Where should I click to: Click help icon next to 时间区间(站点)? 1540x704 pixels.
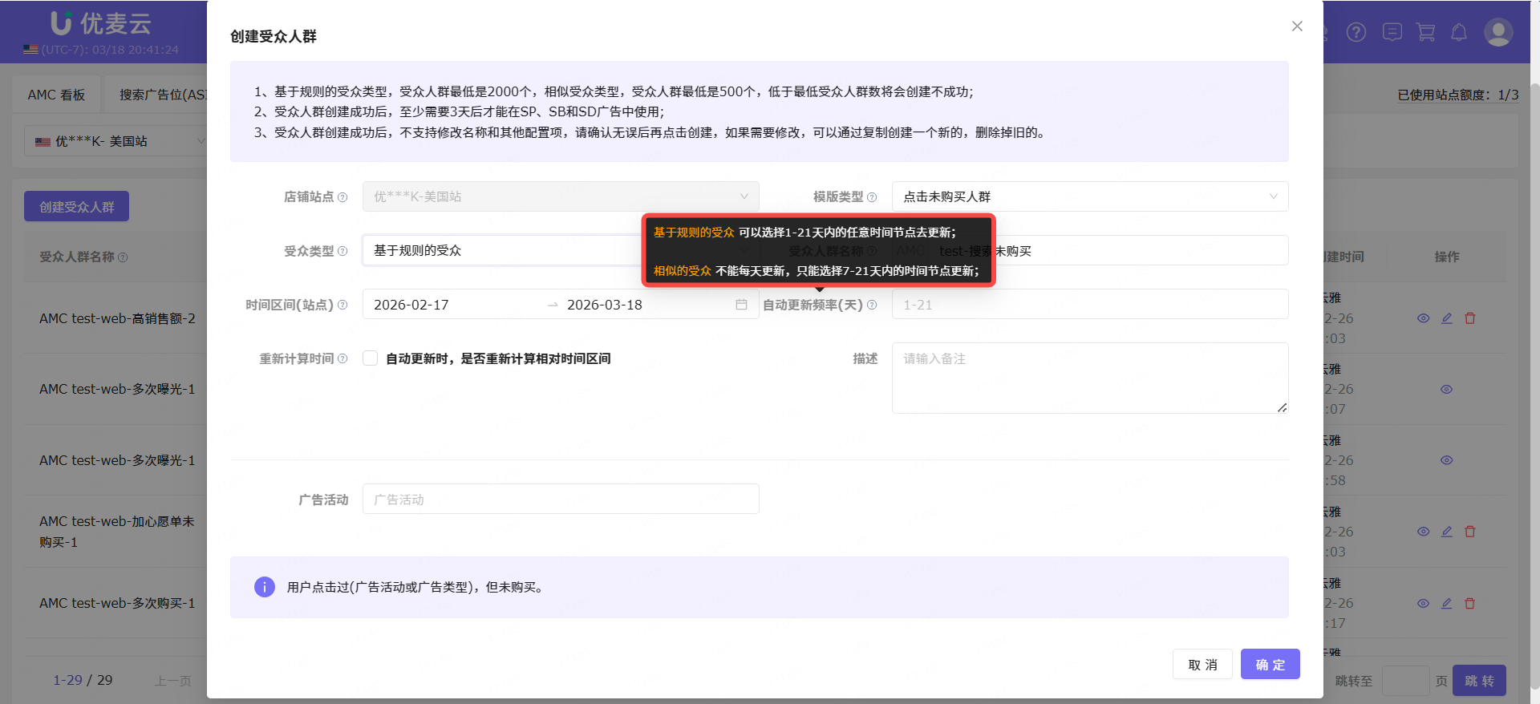pyautogui.click(x=342, y=305)
